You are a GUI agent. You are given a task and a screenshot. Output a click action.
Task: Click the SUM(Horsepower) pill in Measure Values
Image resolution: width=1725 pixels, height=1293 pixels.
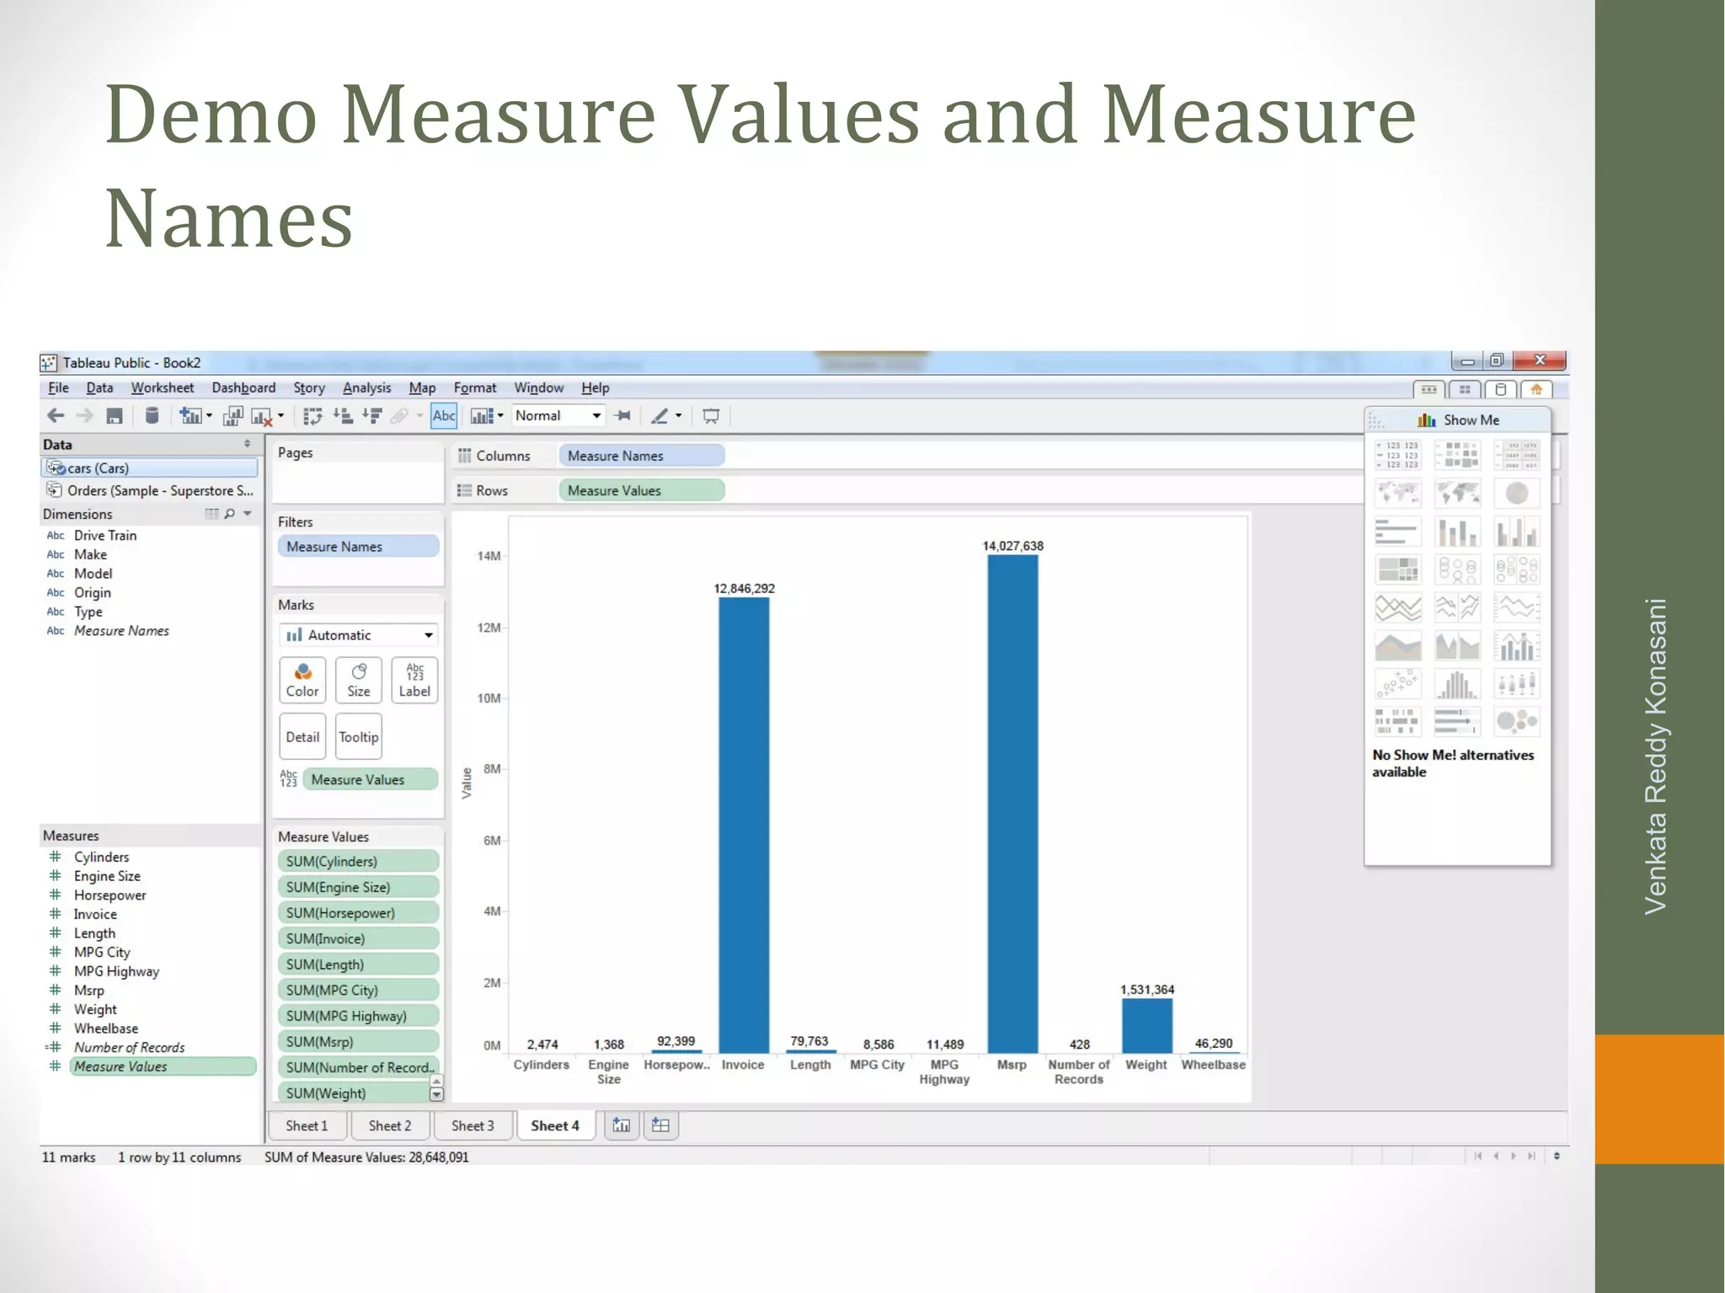point(358,912)
